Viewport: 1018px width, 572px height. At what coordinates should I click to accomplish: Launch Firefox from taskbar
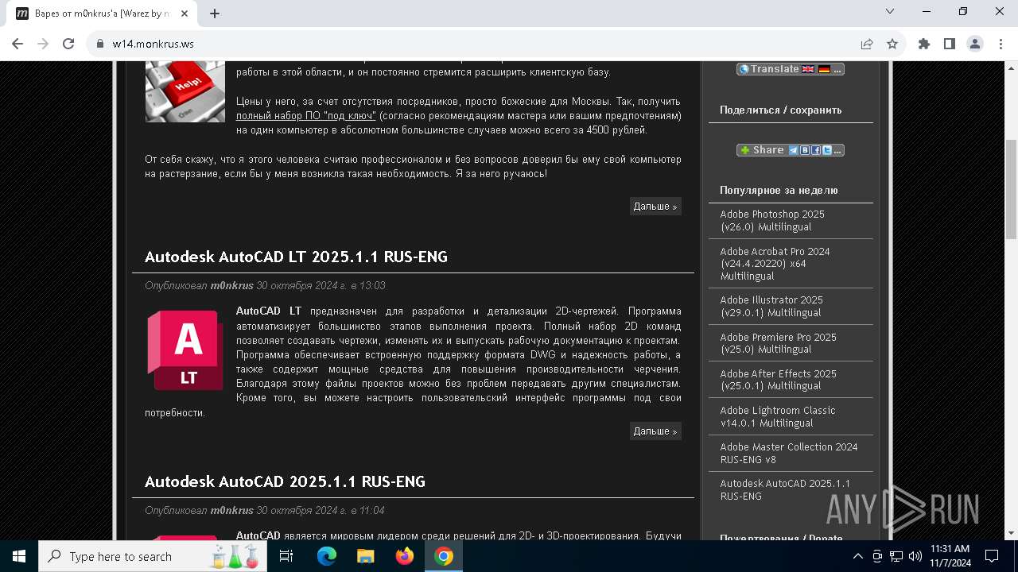tap(405, 556)
